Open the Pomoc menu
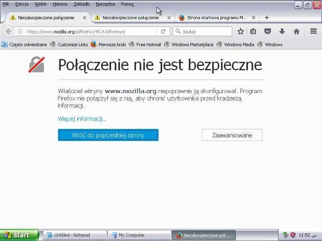The width and height of the screenshot is (322, 241). tap(127, 4)
